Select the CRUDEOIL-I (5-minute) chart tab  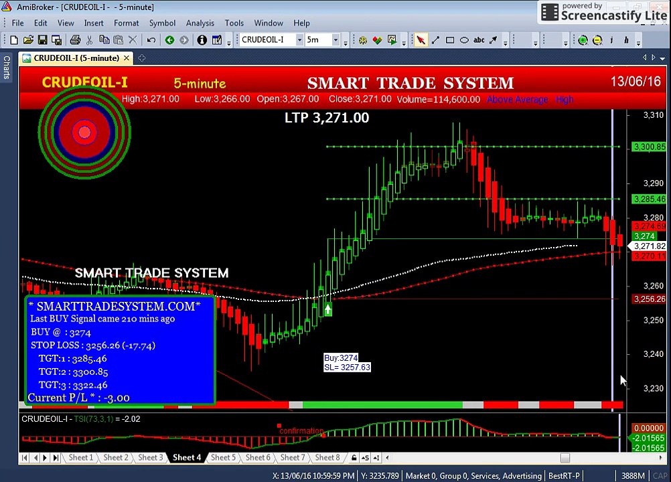pyautogui.click(x=76, y=58)
